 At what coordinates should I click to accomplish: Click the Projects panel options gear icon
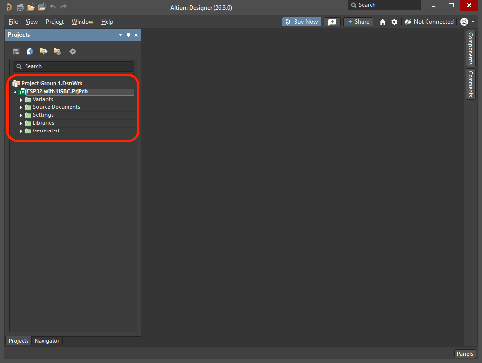[73, 52]
